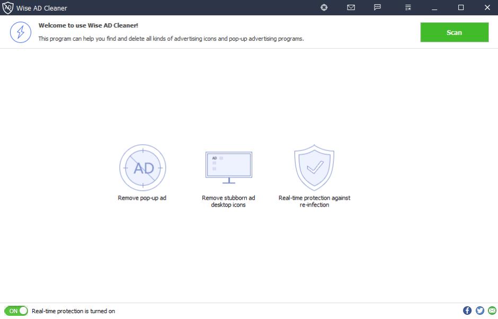This screenshot has width=498, height=319.
Task: Click the 'Wise AD Cleaner' window title
Action: point(42,8)
